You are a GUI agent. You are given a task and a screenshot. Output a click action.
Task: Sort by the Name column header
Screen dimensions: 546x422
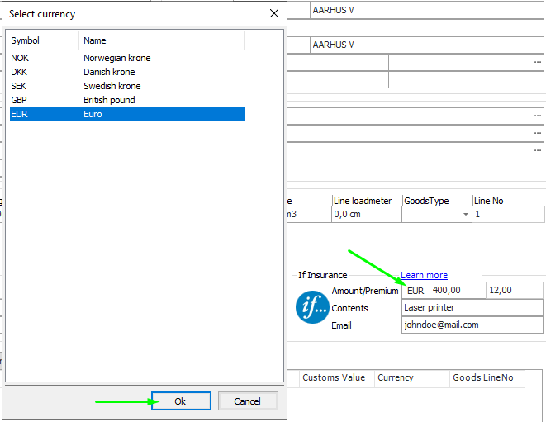pos(161,40)
